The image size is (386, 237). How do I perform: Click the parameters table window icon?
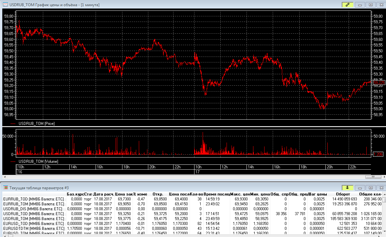(x=6, y=188)
